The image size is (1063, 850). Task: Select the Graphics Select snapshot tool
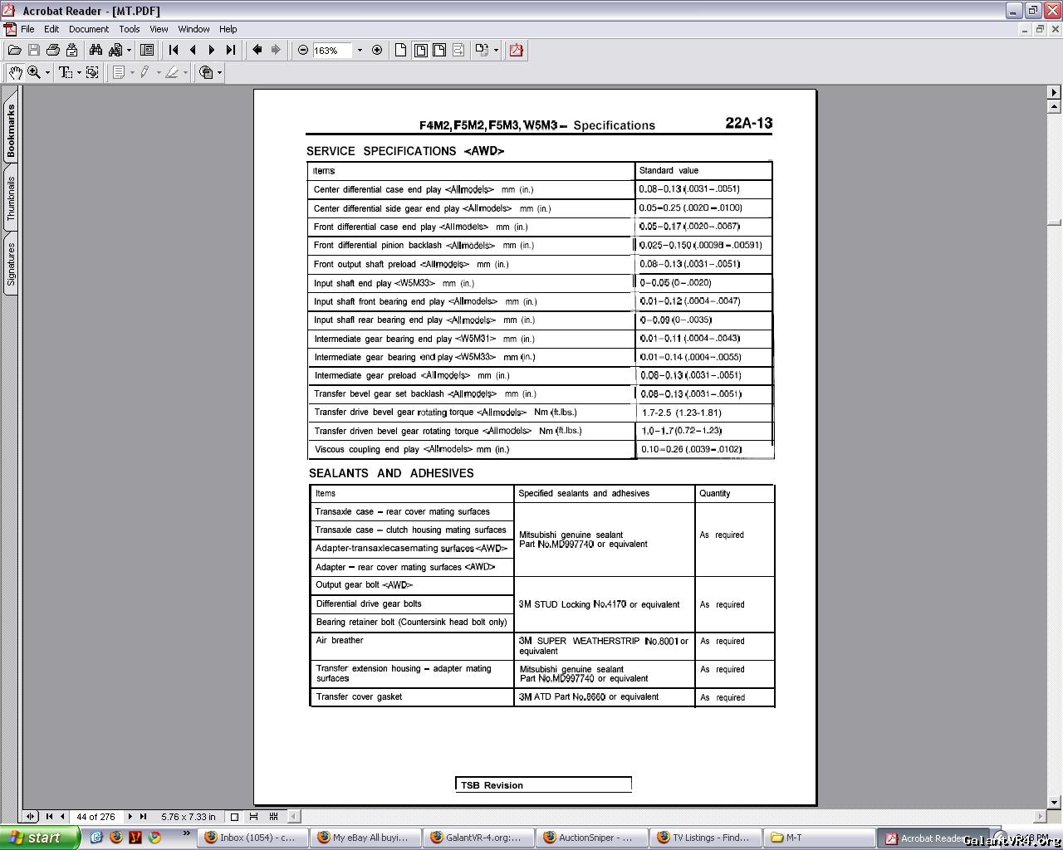pos(92,73)
